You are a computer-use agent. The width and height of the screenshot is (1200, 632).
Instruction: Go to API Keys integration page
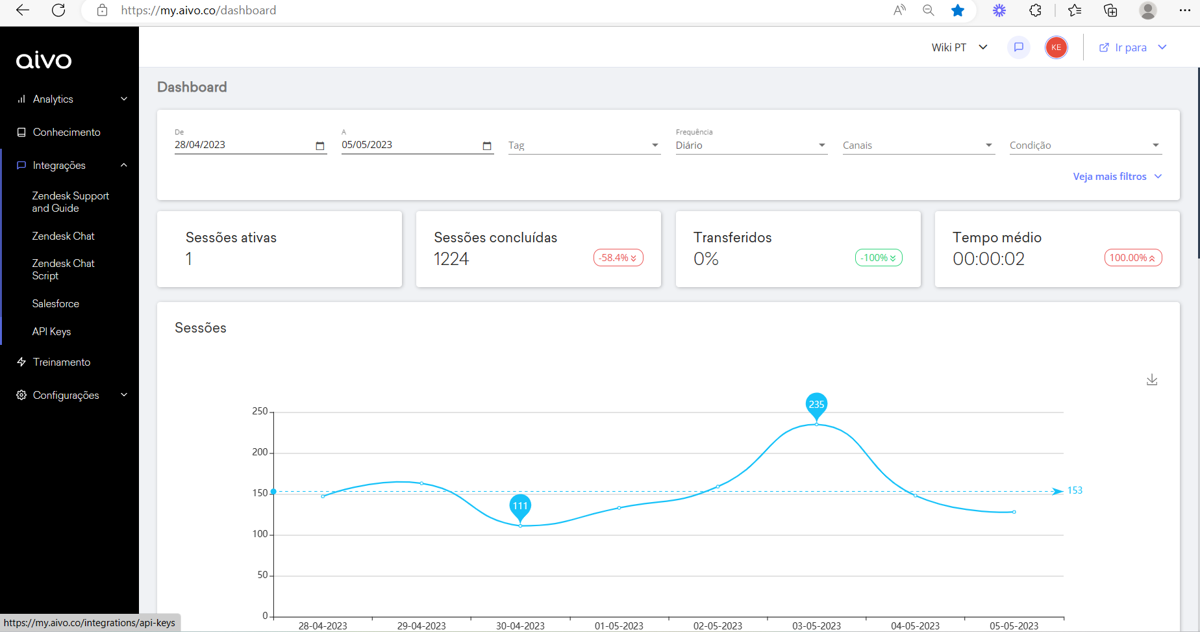pos(51,332)
